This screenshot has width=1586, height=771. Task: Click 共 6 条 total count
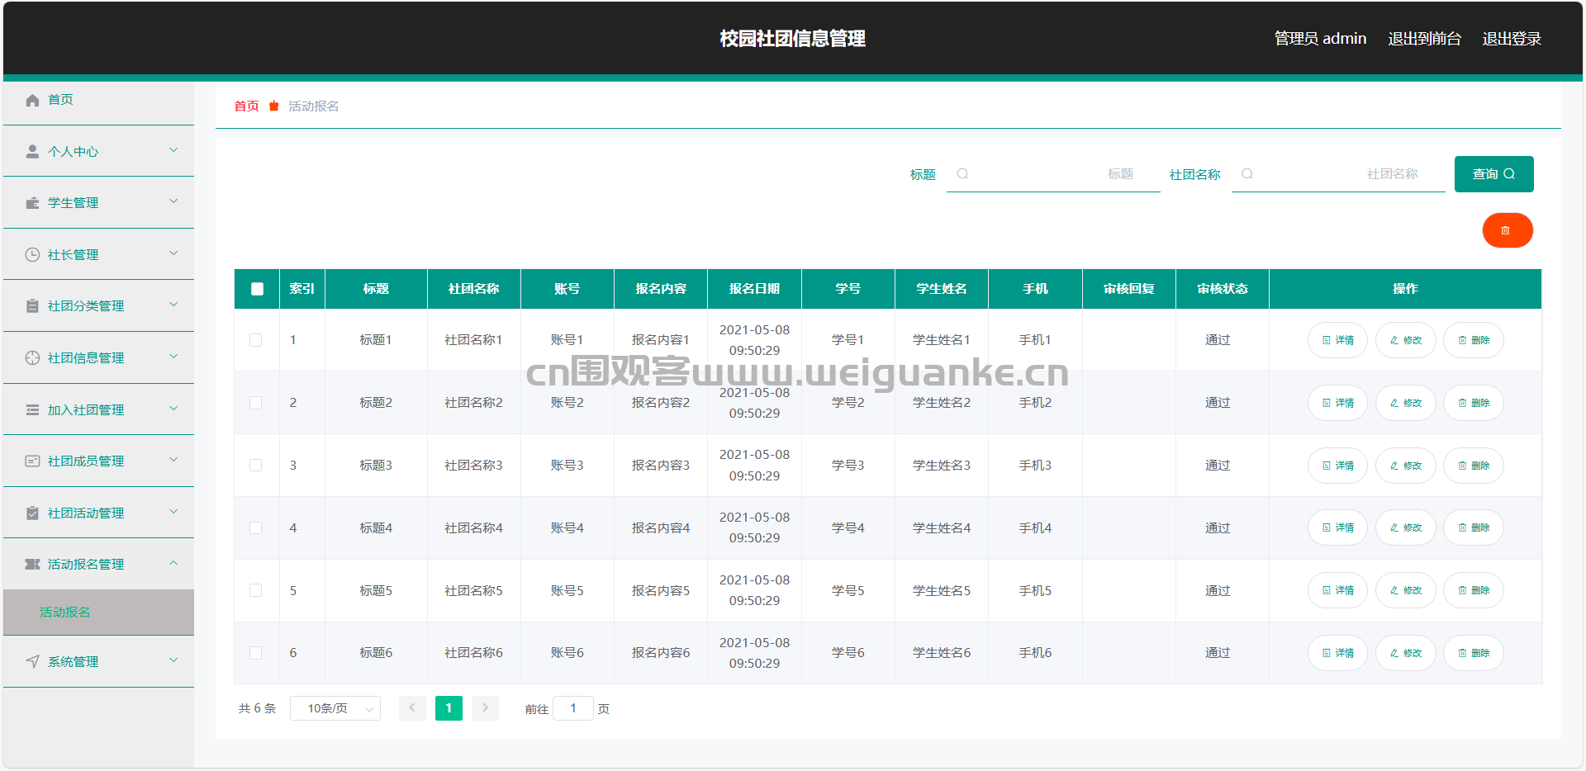point(257,708)
